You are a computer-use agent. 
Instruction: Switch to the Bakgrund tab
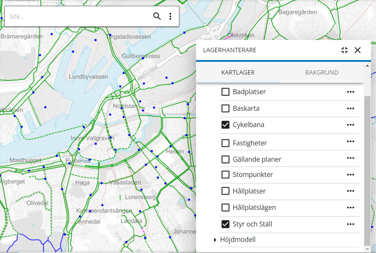(x=322, y=72)
